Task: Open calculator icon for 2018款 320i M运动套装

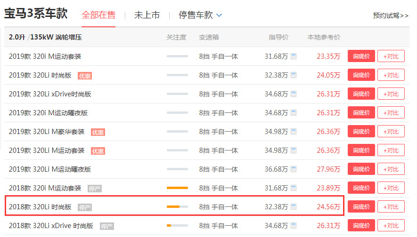Action: (294, 188)
